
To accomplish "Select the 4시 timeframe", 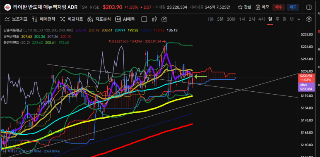I will 262,19.
